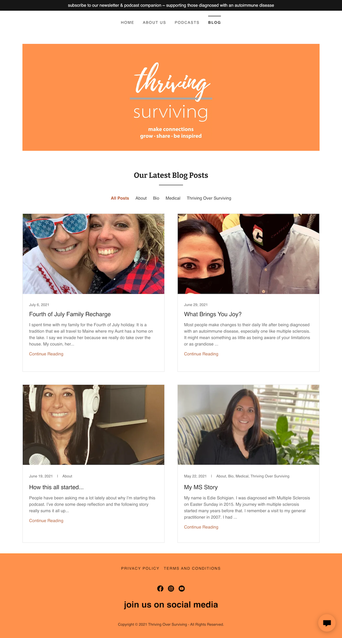Select the All Posts filter
Viewport: 342px width, 638px height.
pyautogui.click(x=120, y=198)
